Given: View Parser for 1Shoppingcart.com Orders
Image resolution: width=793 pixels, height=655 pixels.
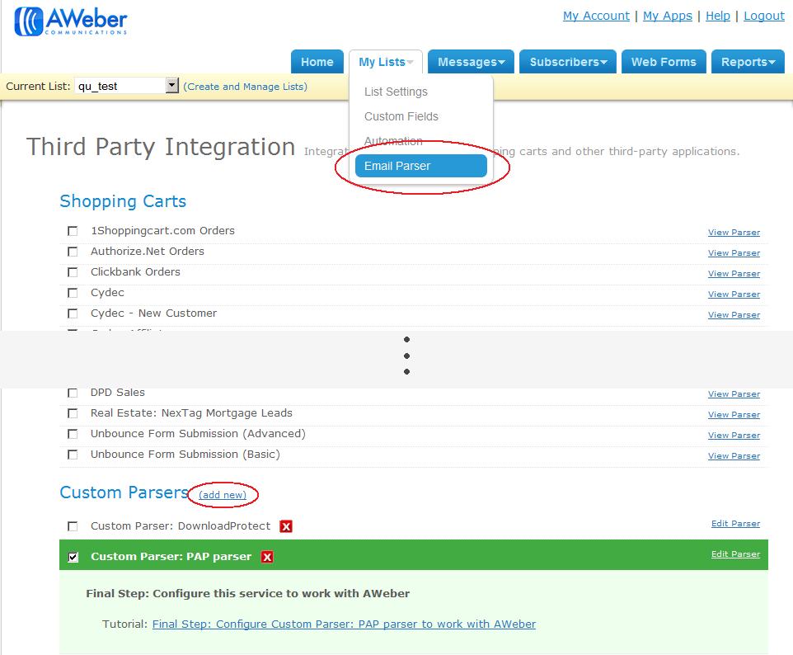Looking at the screenshot, I should click(x=734, y=233).
